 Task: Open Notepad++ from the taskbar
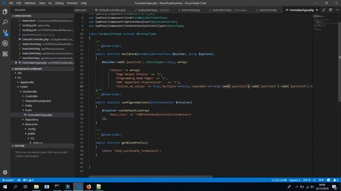coord(99,187)
